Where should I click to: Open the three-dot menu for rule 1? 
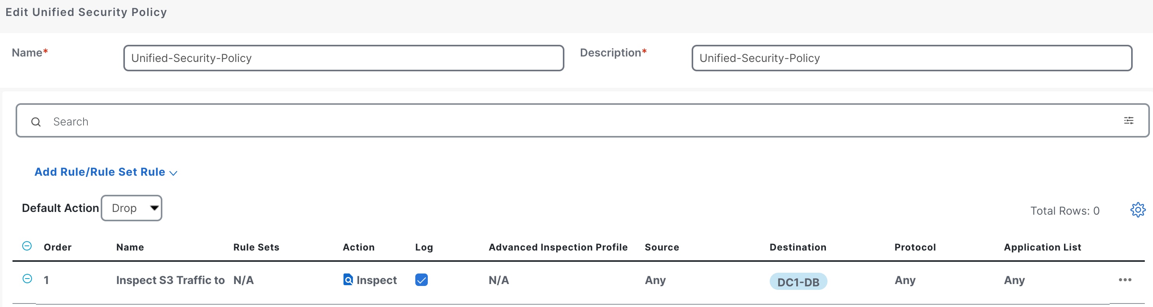tap(1125, 280)
